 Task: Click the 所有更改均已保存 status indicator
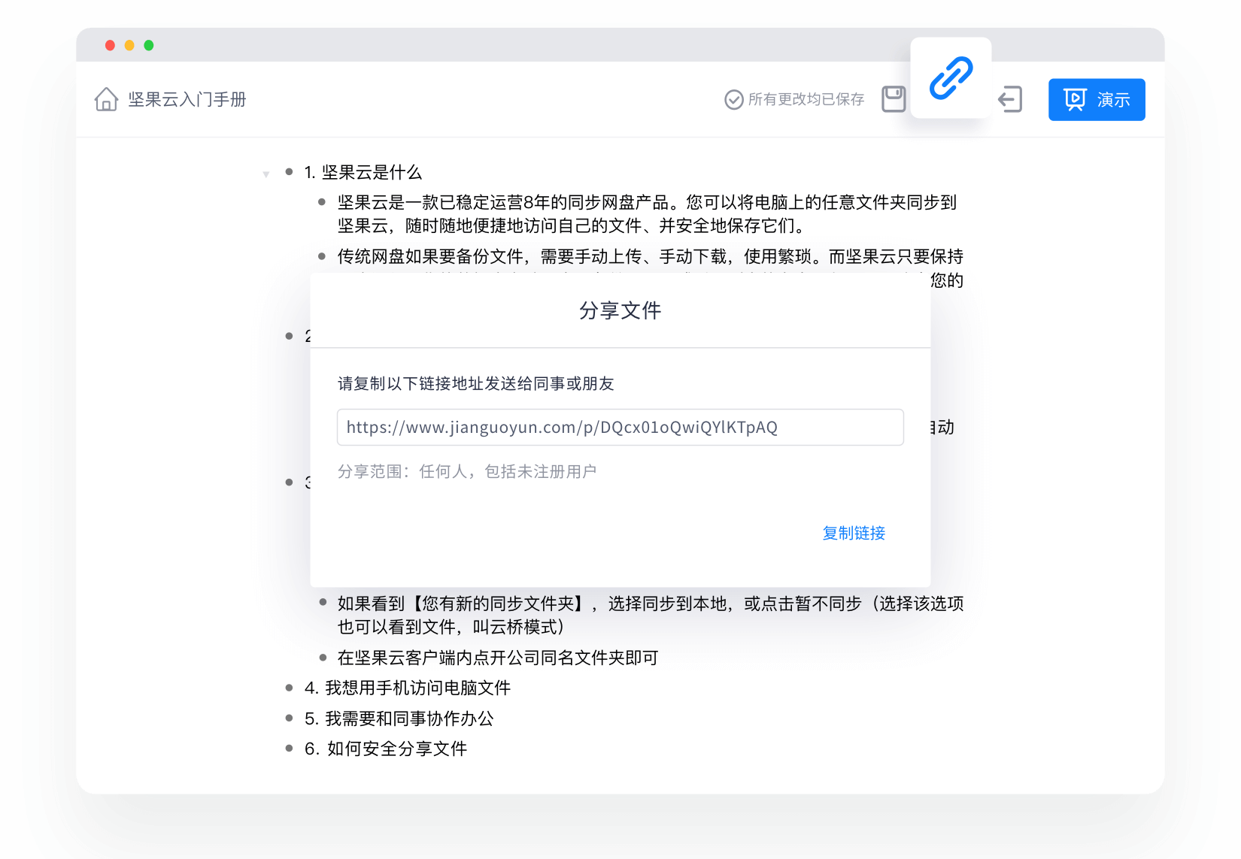click(794, 99)
